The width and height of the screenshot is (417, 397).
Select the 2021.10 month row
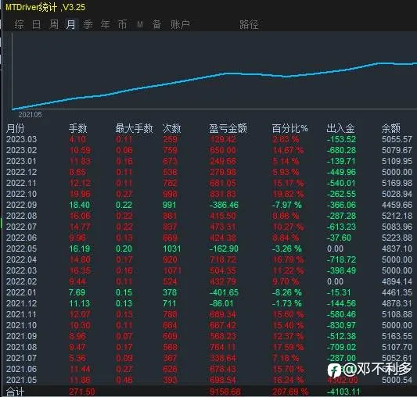pyautogui.click(x=209, y=325)
